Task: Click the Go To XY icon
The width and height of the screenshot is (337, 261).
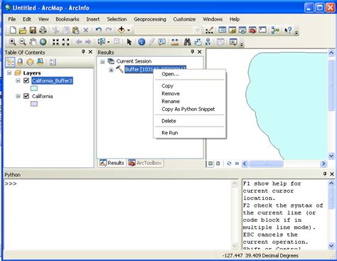Action: (208, 42)
